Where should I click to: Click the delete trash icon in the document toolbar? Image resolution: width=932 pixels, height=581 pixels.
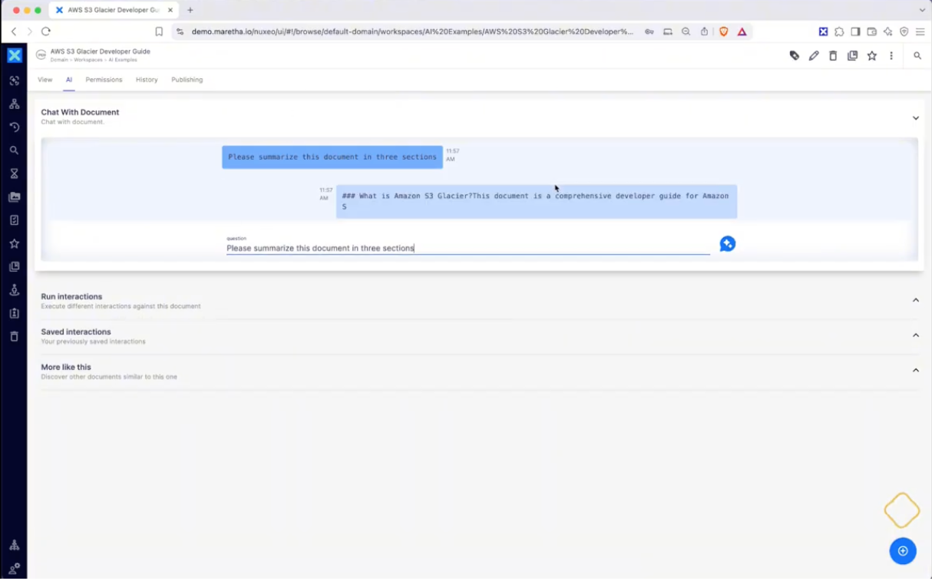click(833, 56)
